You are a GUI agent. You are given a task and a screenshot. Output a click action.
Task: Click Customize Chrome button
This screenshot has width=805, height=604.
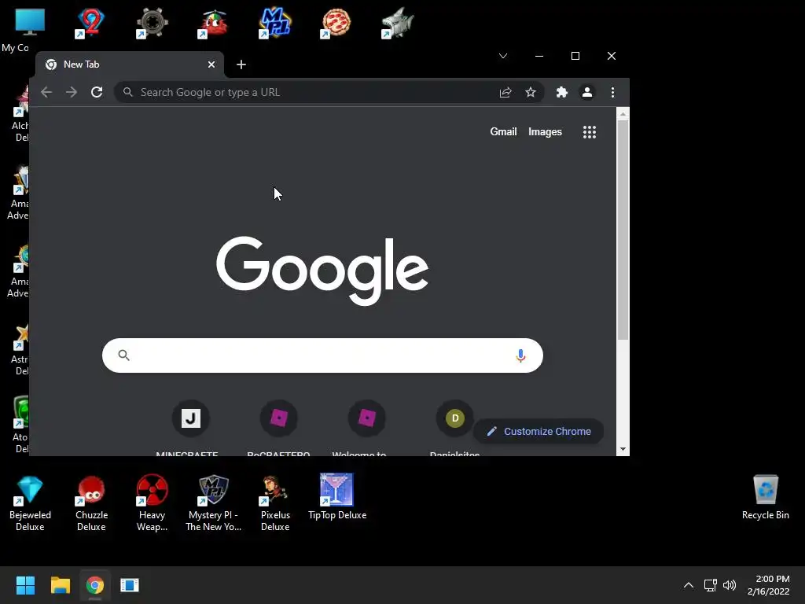click(538, 432)
